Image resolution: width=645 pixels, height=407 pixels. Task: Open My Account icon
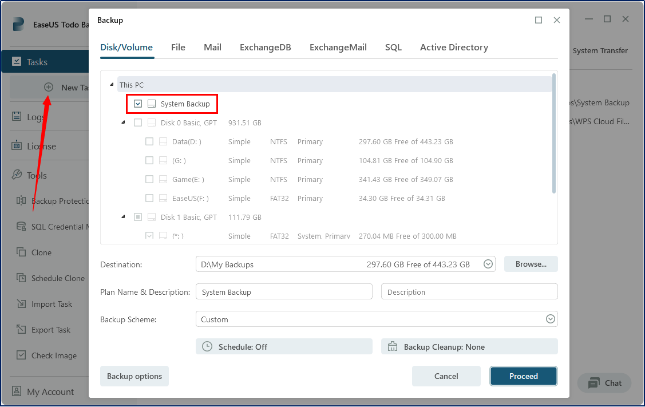(x=17, y=392)
